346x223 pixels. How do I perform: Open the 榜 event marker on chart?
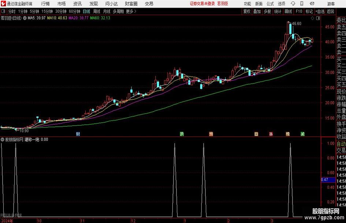pos(288,134)
